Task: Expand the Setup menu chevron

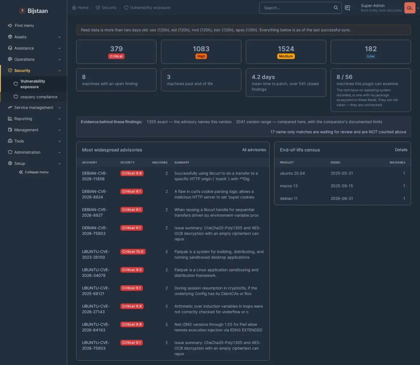Action: point(59,164)
